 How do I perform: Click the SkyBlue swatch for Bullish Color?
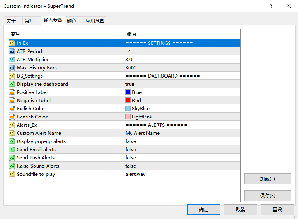coord(128,109)
